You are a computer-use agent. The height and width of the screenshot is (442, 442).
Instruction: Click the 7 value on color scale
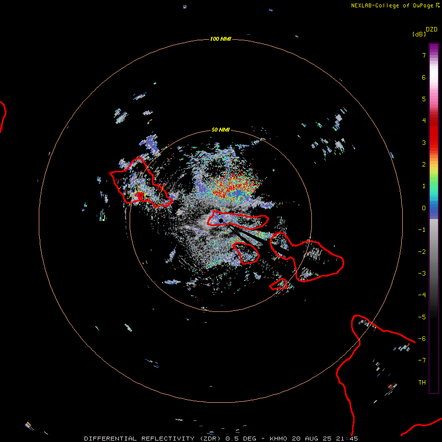pos(424,55)
